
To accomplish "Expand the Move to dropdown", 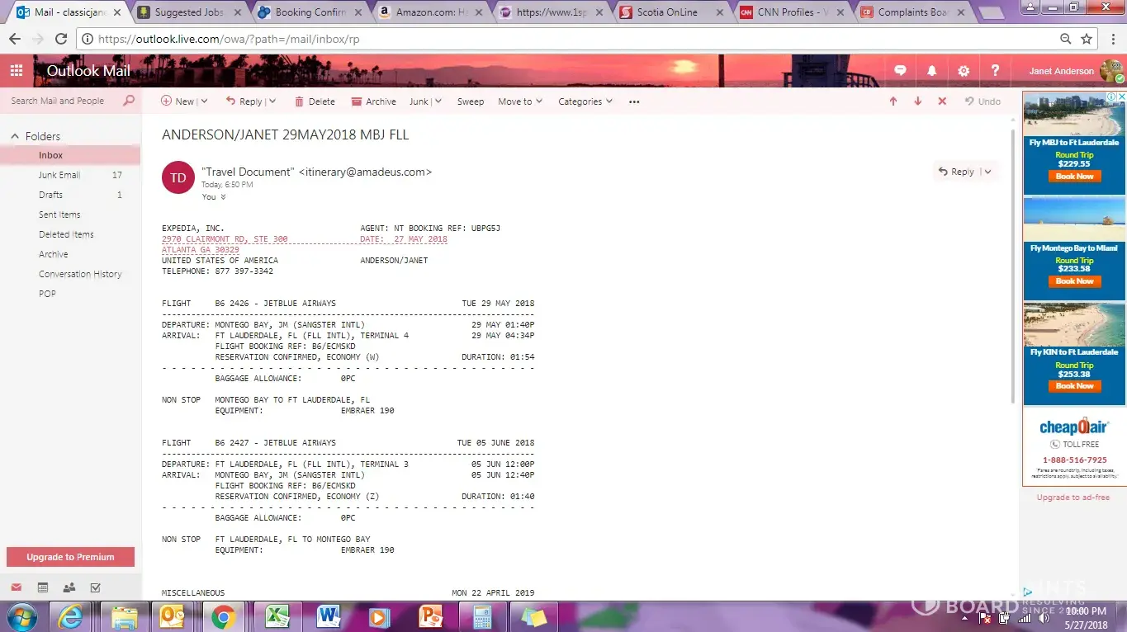I will [519, 101].
